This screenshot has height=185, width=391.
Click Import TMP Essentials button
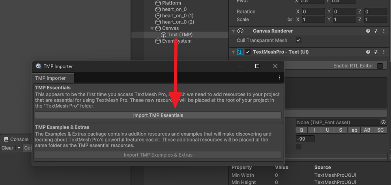click(x=158, y=115)
